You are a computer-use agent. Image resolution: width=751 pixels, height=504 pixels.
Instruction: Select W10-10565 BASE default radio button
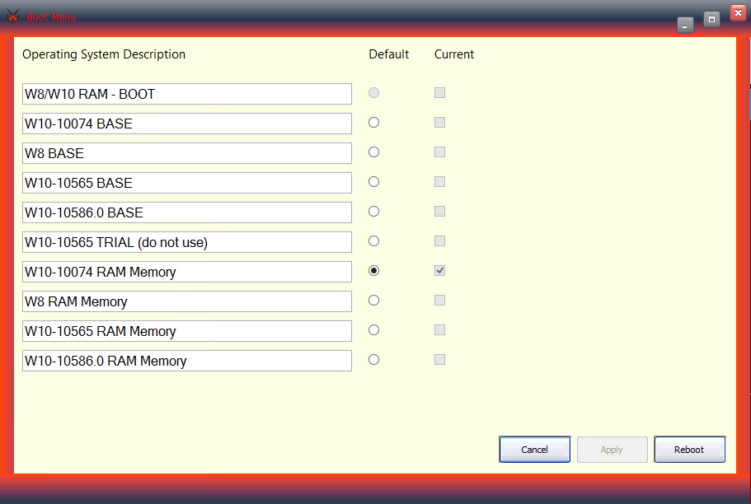click(373, 182)
